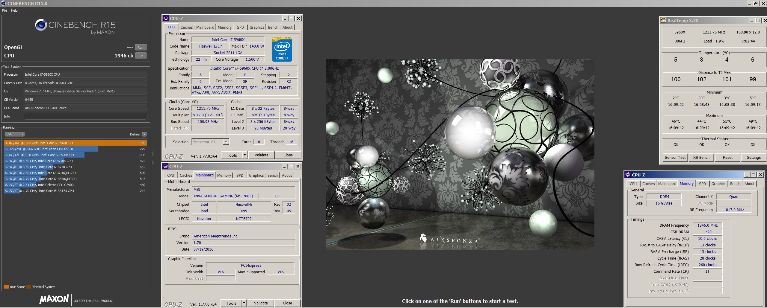Click the top CPU-Z window title icon
Viewport: 767px width, 308px height.
pos(166,18)
